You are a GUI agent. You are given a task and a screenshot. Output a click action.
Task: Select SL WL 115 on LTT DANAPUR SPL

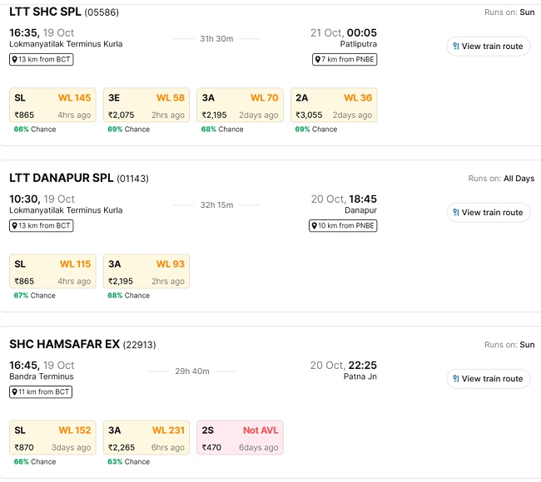[52, 272]
